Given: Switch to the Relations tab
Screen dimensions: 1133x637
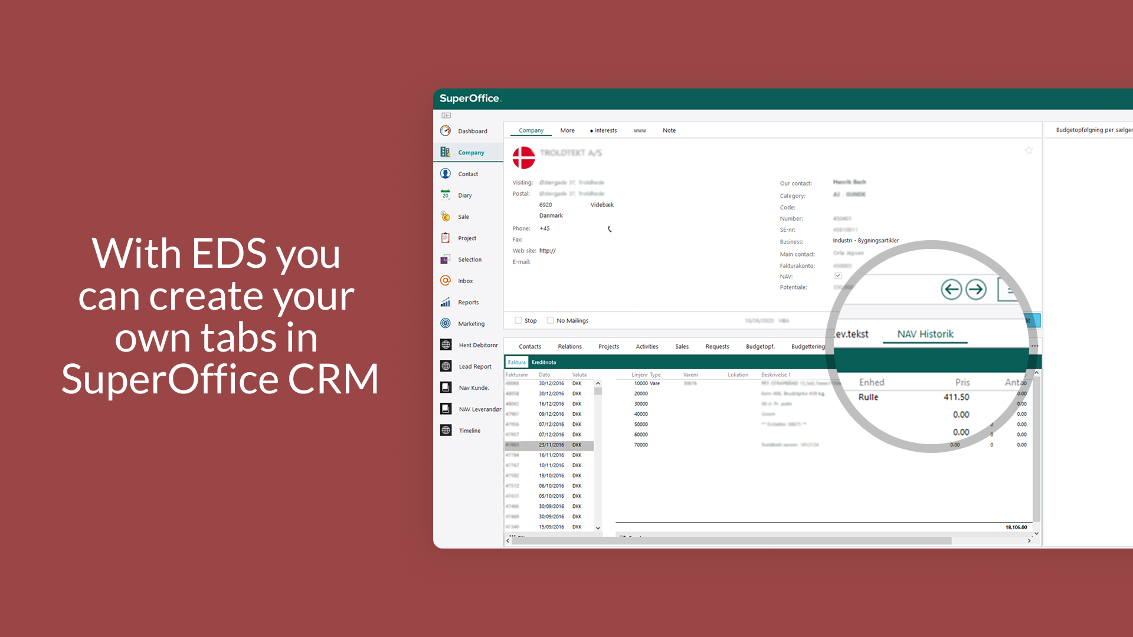Looking at the screenshot, I should pyautogui.click(x=570, y=346).
